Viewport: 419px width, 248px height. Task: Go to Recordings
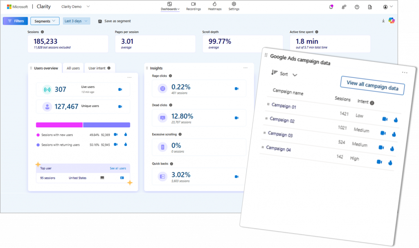click(x=194, y=7)
